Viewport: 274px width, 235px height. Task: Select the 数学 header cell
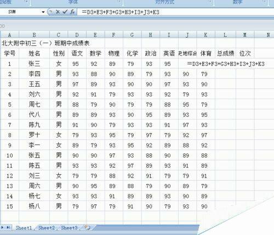coord(95,53)
